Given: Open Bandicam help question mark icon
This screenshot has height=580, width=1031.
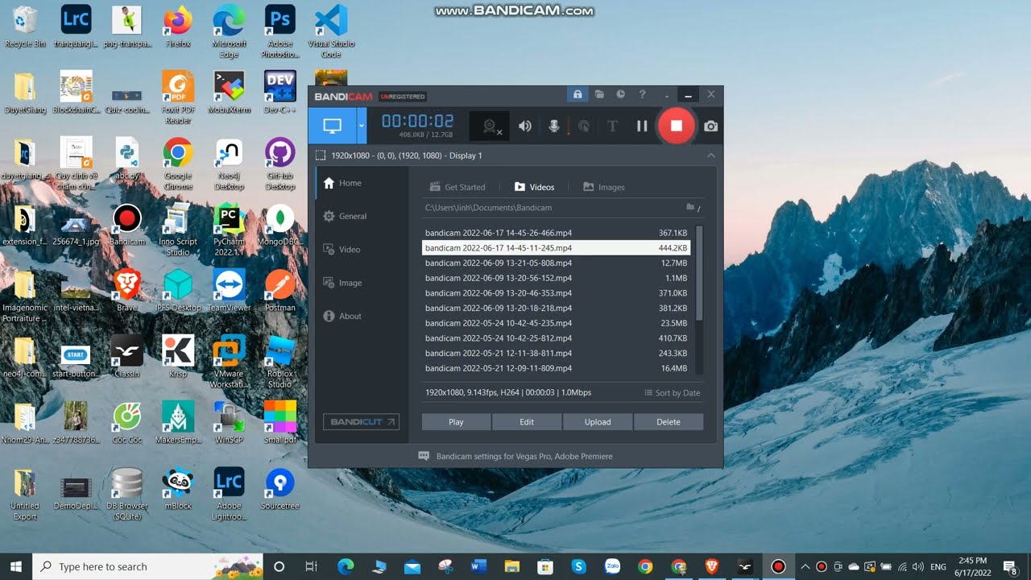Looking at the screenshot, I should [x=642, y=95].
